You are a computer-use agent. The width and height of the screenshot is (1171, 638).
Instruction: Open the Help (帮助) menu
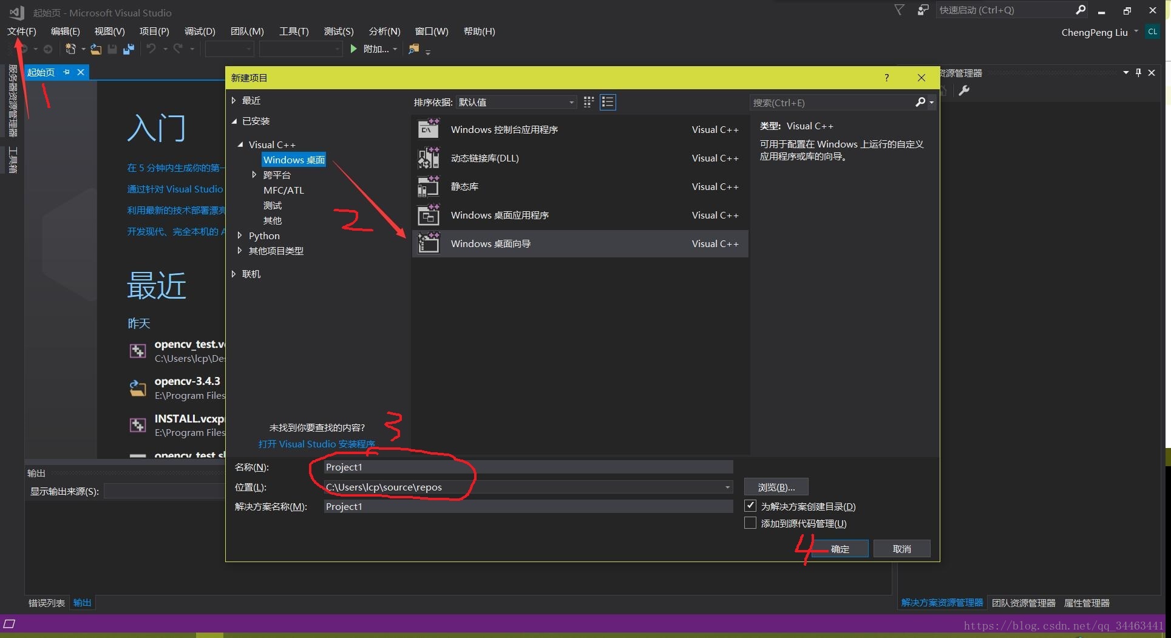pyautogui.click(x=479, y=31)
